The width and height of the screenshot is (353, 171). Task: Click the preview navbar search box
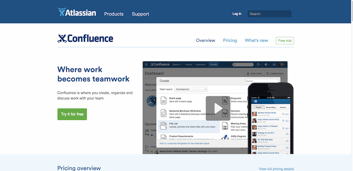[243, 65]
